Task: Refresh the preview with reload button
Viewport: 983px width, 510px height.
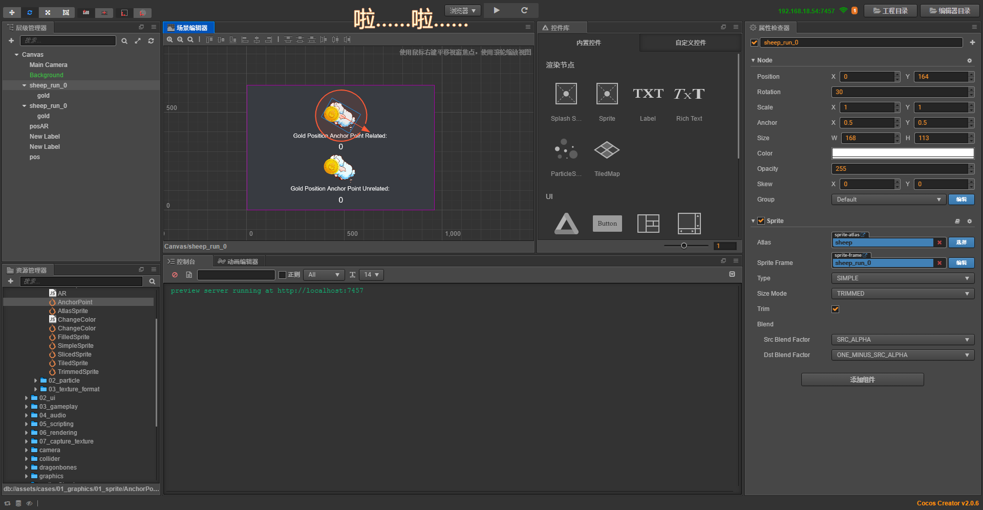Action: 524,10
